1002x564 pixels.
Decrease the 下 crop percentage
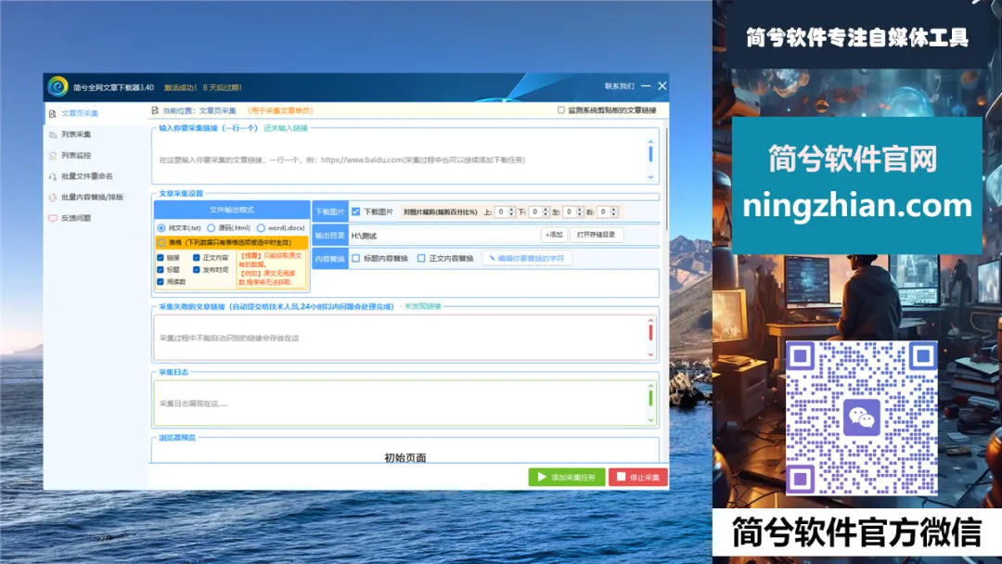546,214
